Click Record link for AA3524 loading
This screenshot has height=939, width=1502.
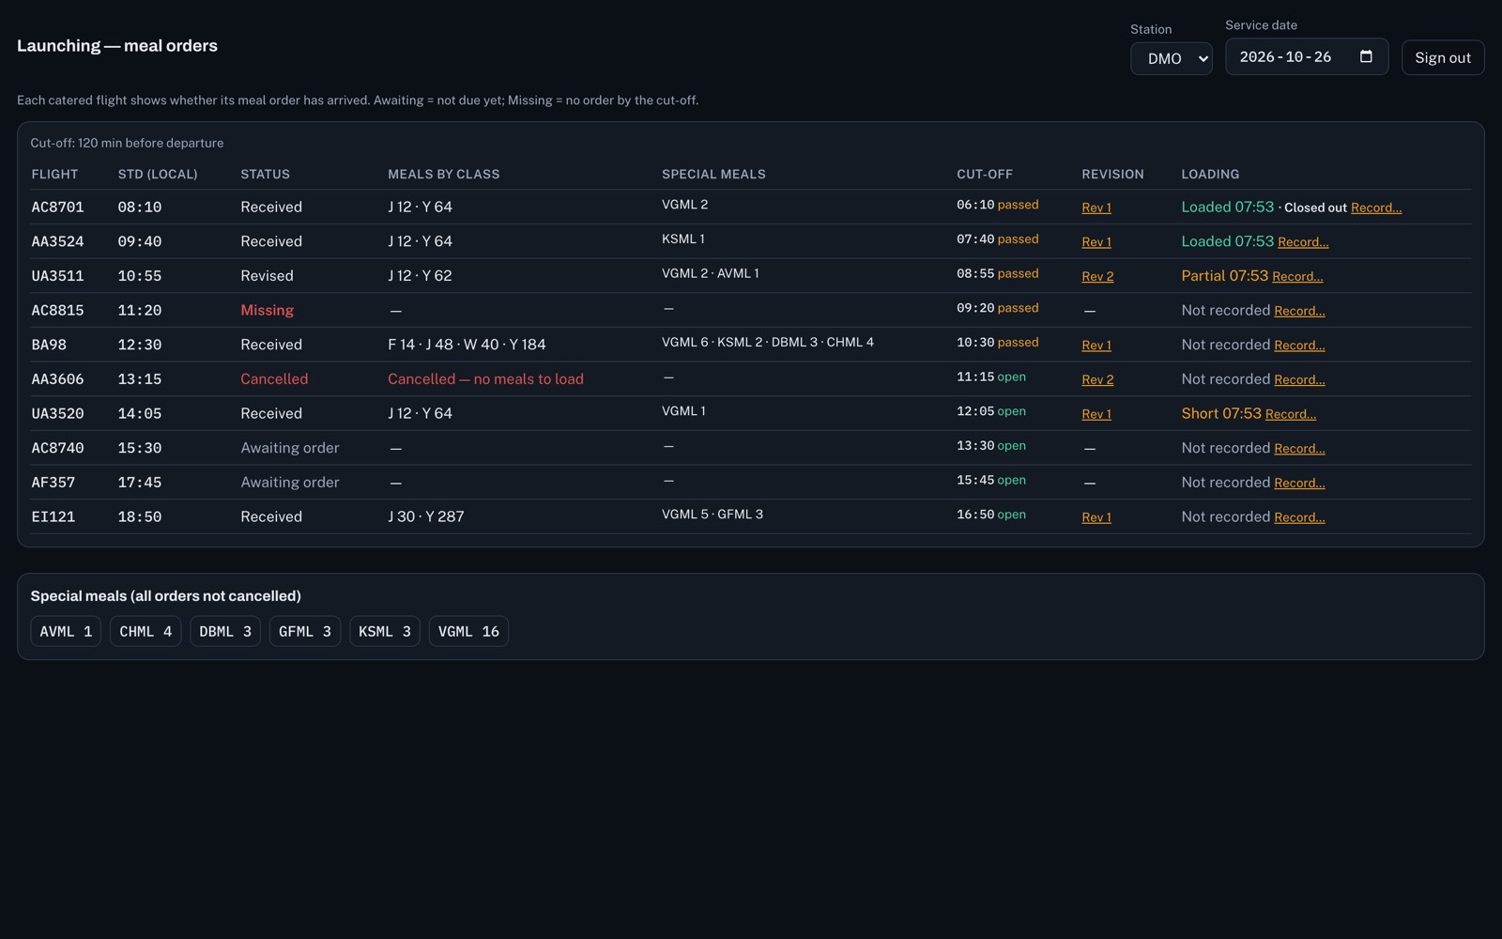(x=1303, y=242)
